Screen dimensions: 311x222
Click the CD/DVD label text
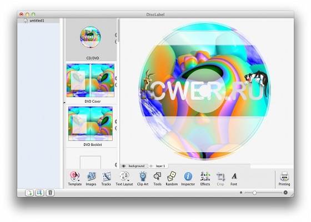pyautogui.click(x=93, y=58)
